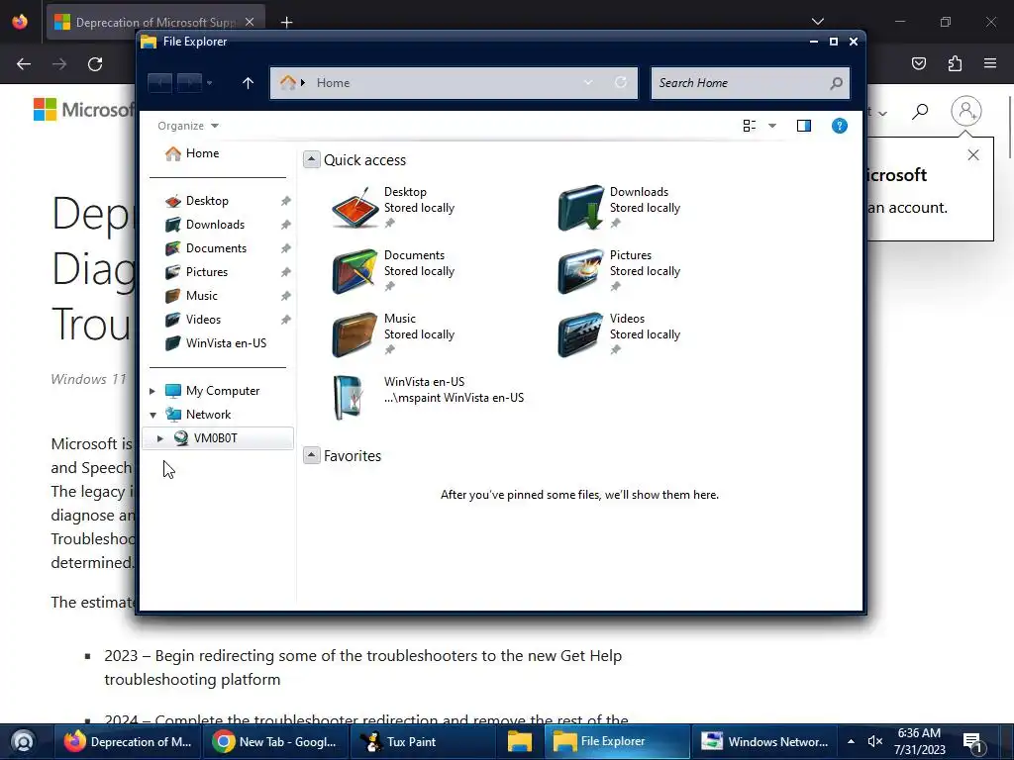Viewport: 1014px width, 760px height.
Task: Click the search magnifier in Search Home
Action: (x=836, y=83)
